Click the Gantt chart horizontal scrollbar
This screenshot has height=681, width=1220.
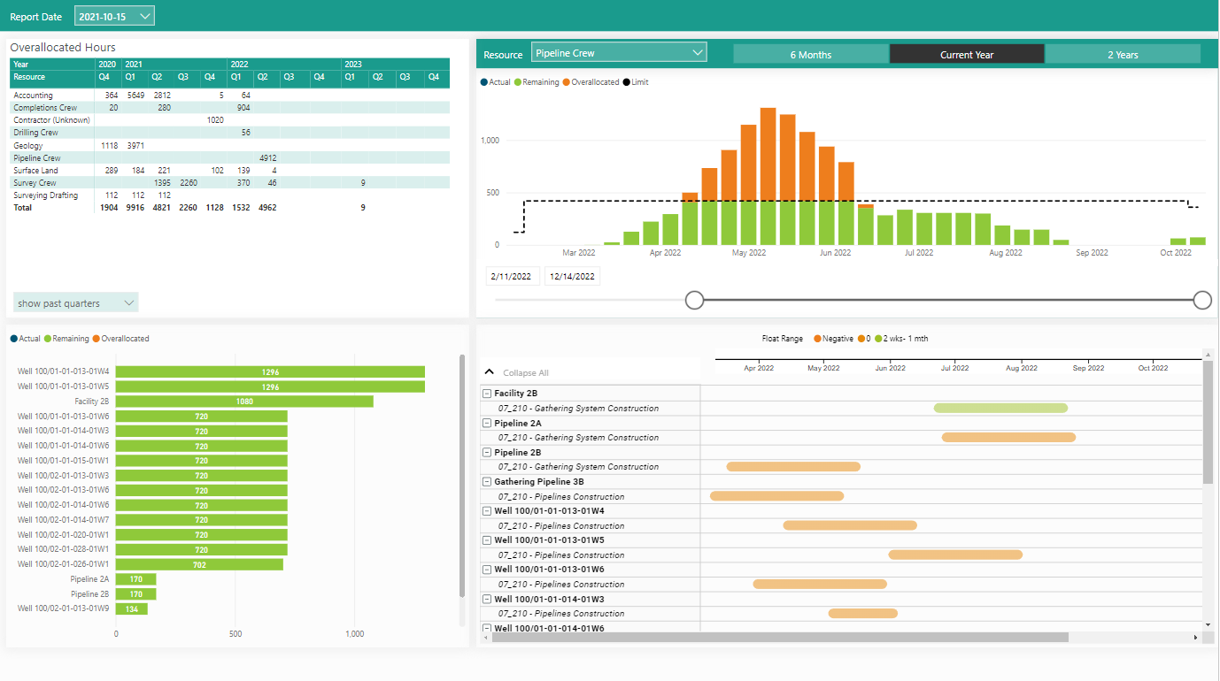(779, 637)
